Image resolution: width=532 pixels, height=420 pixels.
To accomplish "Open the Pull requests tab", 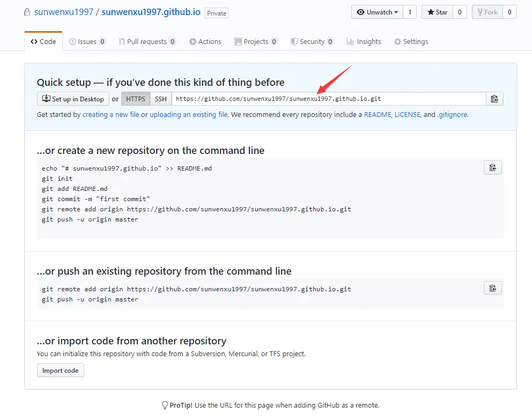I will [x=147, y=41].
